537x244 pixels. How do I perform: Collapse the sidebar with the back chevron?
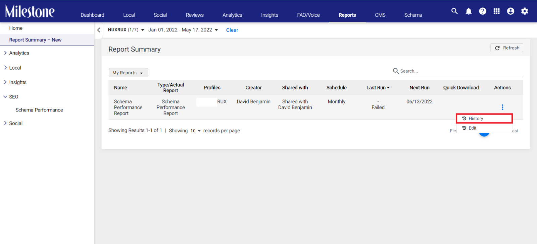pyautogui.click(x=99, y=30)
